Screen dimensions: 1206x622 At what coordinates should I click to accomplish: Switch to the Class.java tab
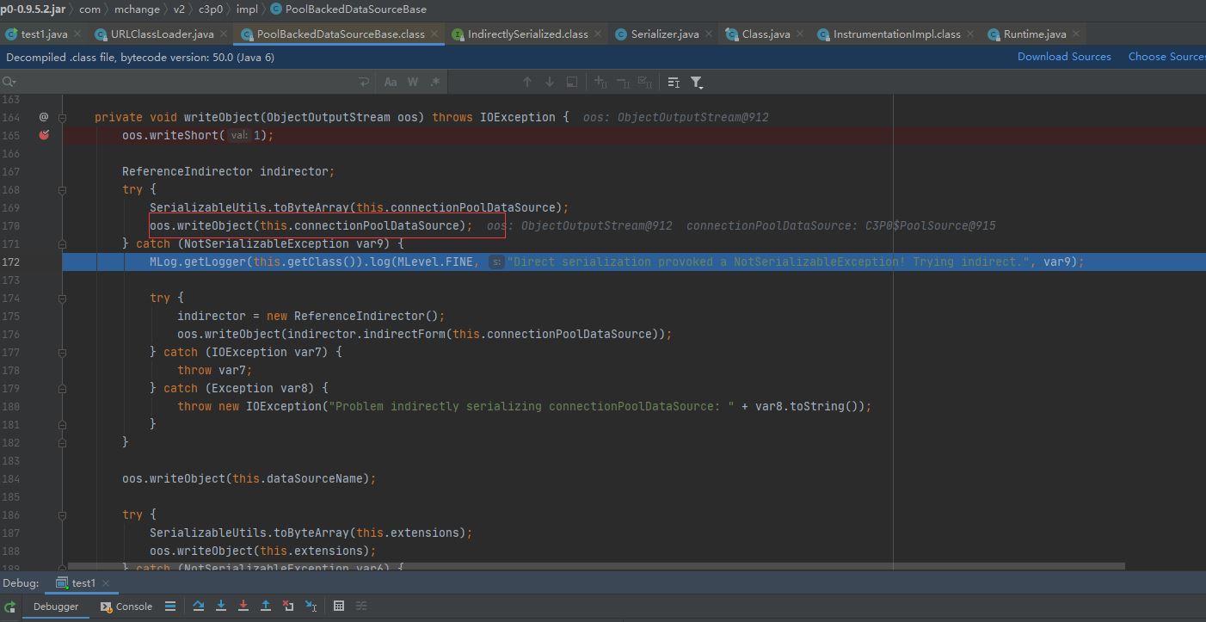[766, 34]
